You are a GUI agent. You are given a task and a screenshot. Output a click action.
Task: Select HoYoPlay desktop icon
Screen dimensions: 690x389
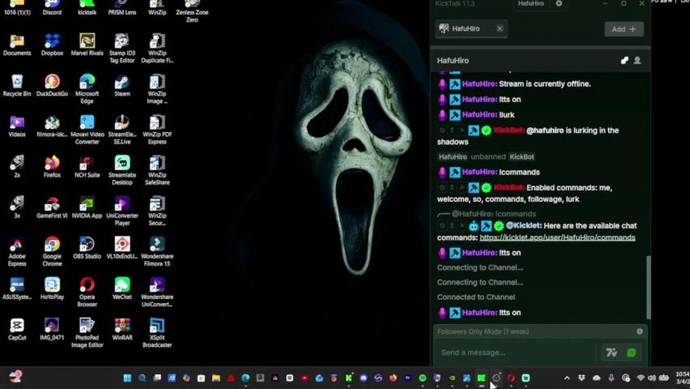point(52,289)
